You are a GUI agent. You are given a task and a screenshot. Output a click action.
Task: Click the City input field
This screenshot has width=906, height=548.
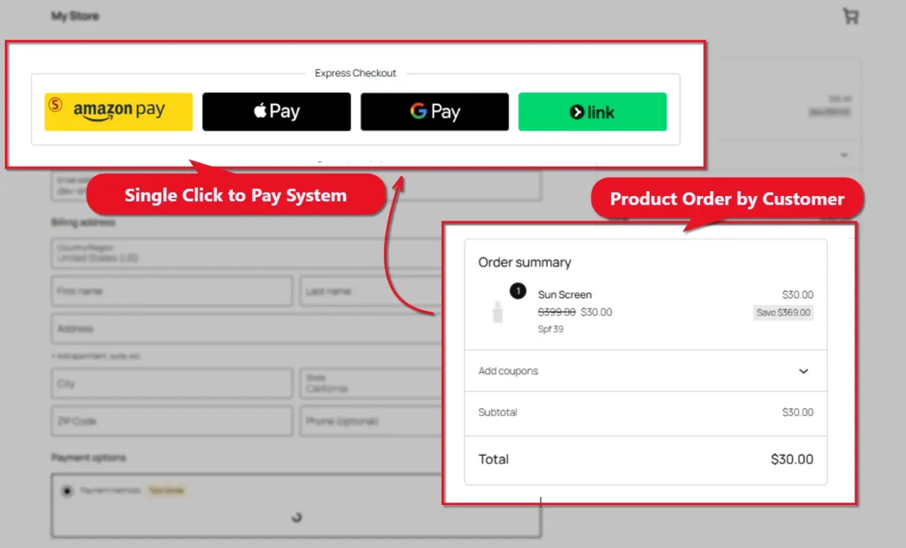(172, 384)
